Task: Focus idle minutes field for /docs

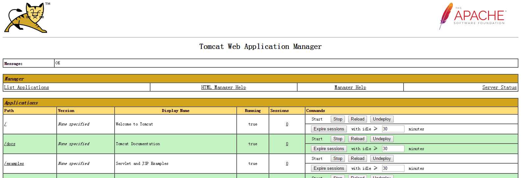Action: [x=393, y=149]
